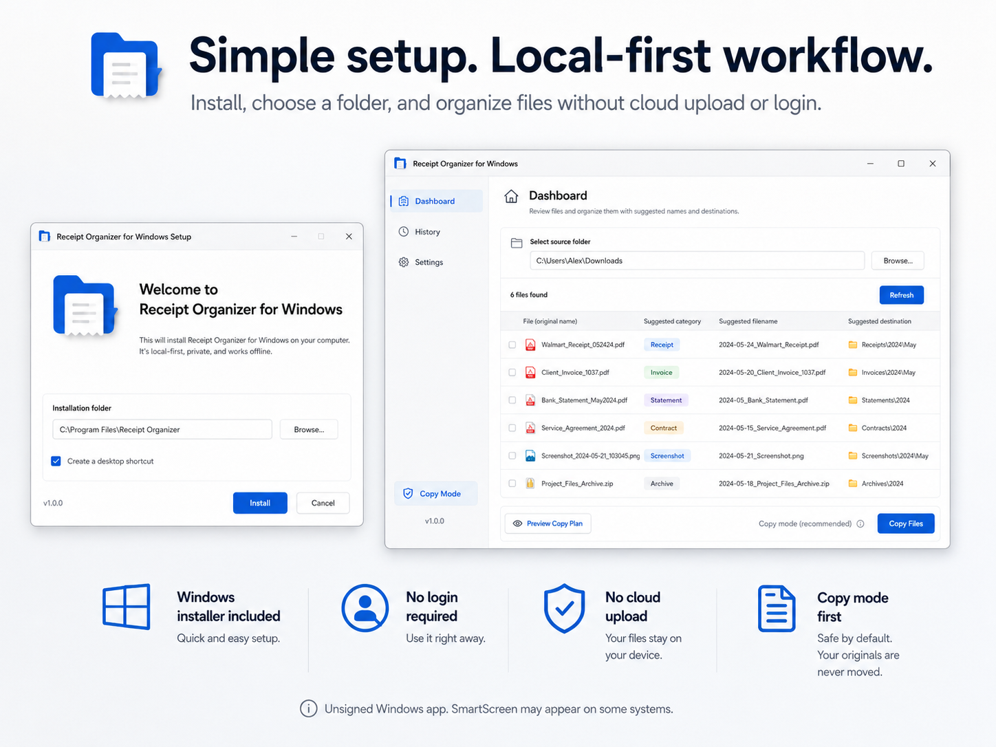This screenshot has height=747, width=996.
Task: Uncheck Create a desktop shortcut
Action: (x=56, y=461)
